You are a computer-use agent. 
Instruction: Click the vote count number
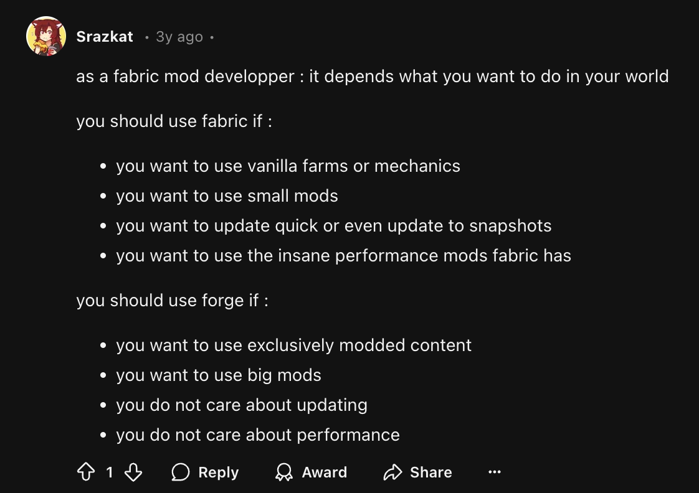coord(110,472)
